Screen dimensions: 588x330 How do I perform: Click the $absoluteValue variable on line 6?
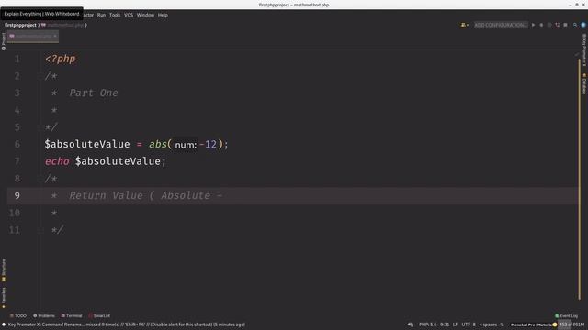(x=87, y=144)
